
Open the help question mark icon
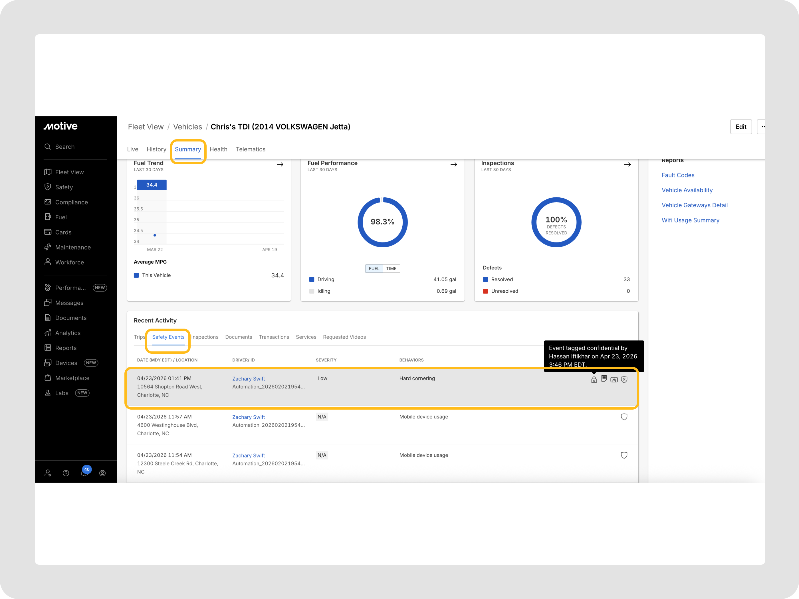click(x=66, y=473)
